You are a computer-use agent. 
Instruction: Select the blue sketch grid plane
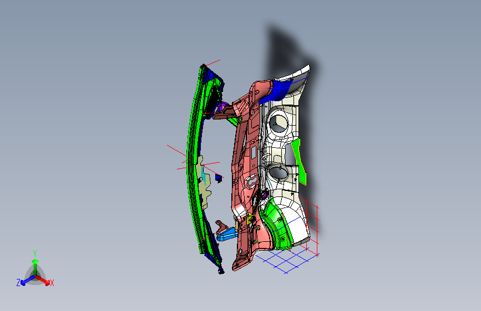click(x=287, y=261)
